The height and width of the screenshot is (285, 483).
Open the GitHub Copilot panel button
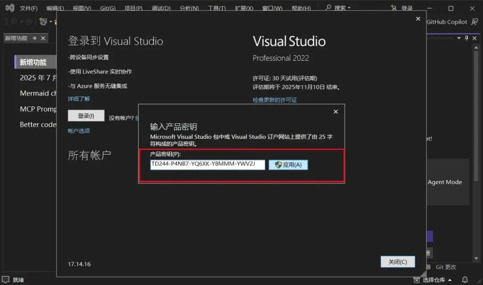coord(447,22)
